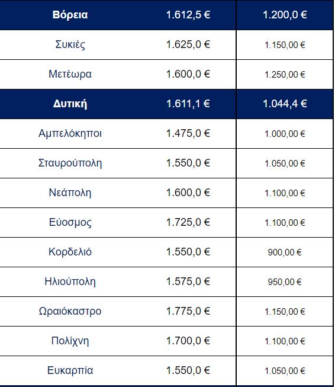Click the Πολίχνη row label
The height and width of the screenshot is (387, 335).
[x=70, y=341]
